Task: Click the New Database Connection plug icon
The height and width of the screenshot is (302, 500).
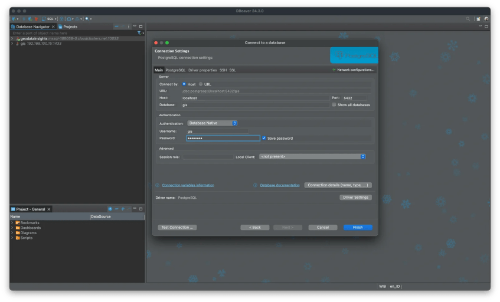Action: point(14,19)
